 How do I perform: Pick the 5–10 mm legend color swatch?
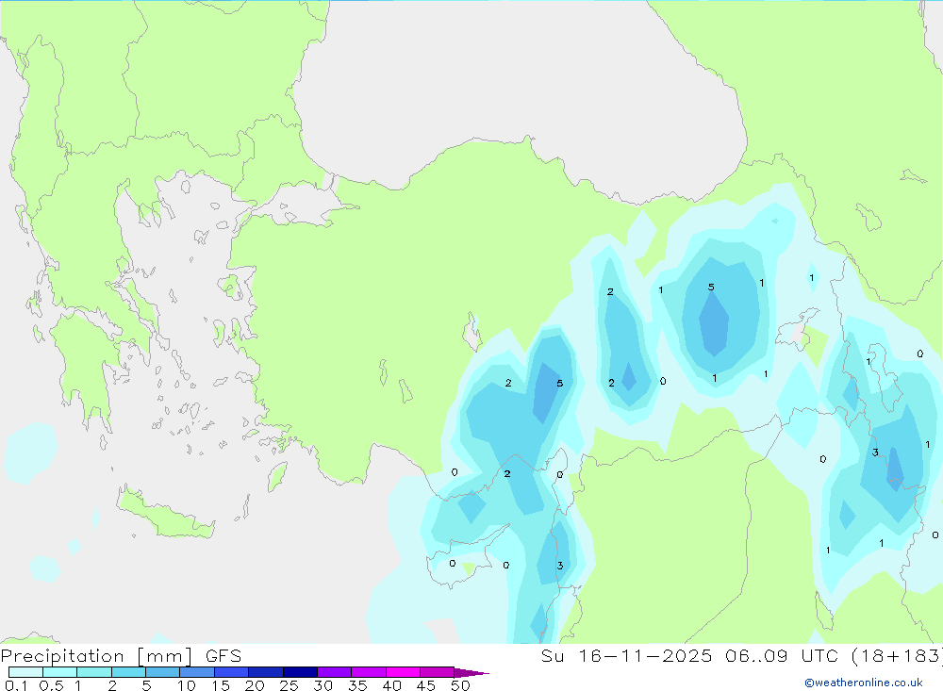point(163,672)
